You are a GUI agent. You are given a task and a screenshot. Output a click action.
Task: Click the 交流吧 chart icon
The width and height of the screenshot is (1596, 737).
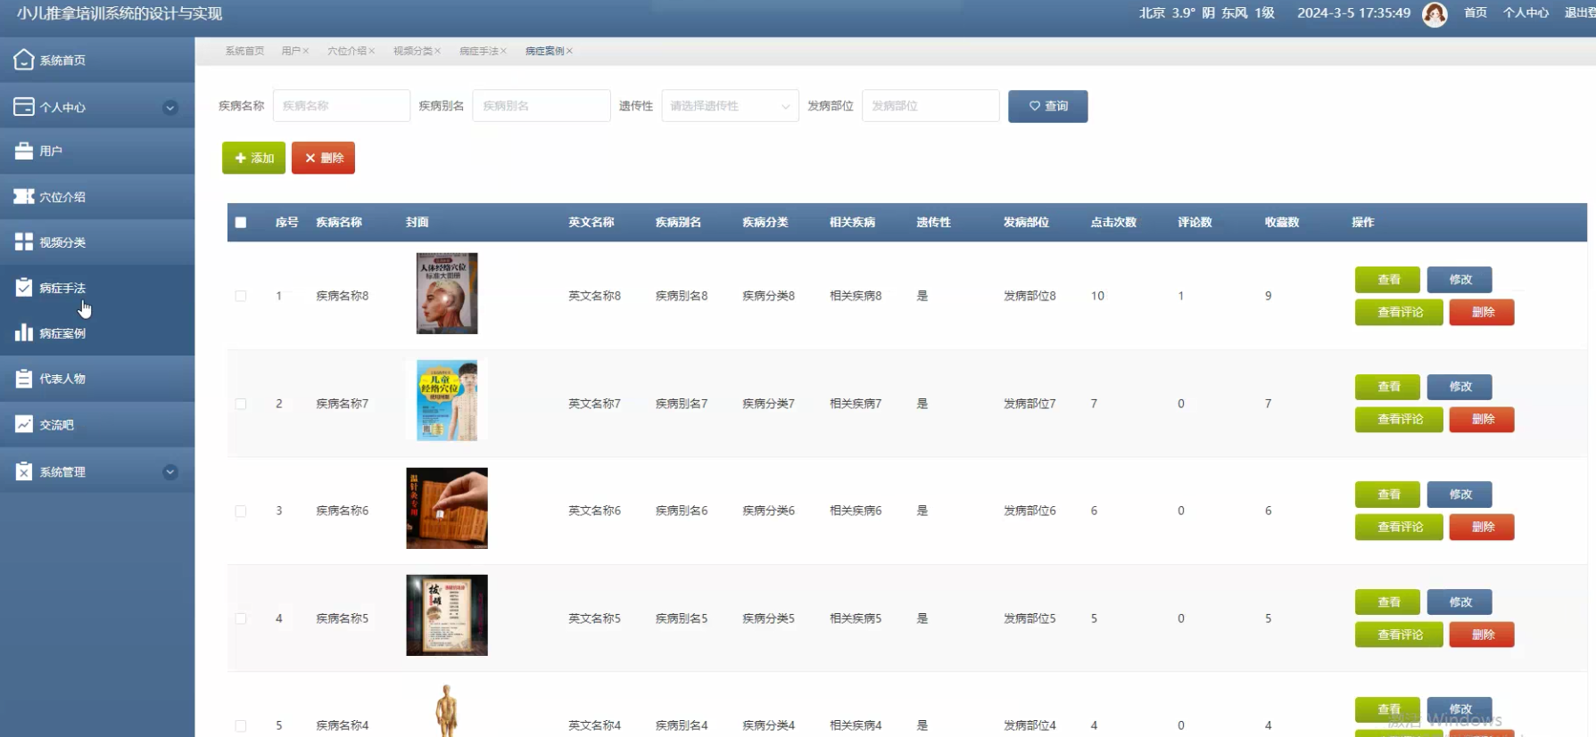coord(24,424)
